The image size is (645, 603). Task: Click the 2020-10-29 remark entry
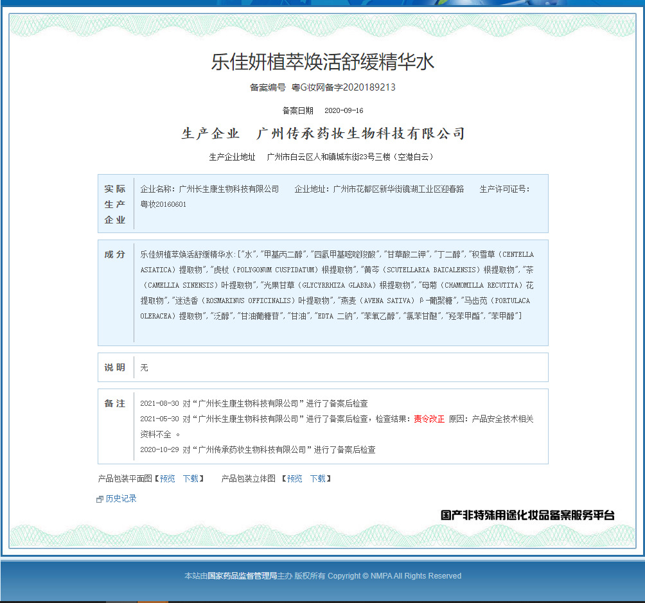coord(258,450)
